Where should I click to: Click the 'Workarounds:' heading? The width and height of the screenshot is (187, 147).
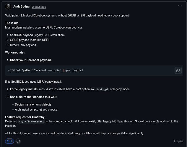pyautogui.click(x=15, y=52)
